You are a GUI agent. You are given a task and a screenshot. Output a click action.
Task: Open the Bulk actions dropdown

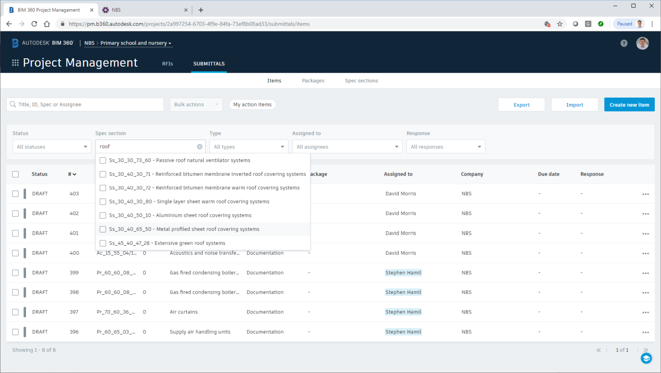tap(196, 105)
